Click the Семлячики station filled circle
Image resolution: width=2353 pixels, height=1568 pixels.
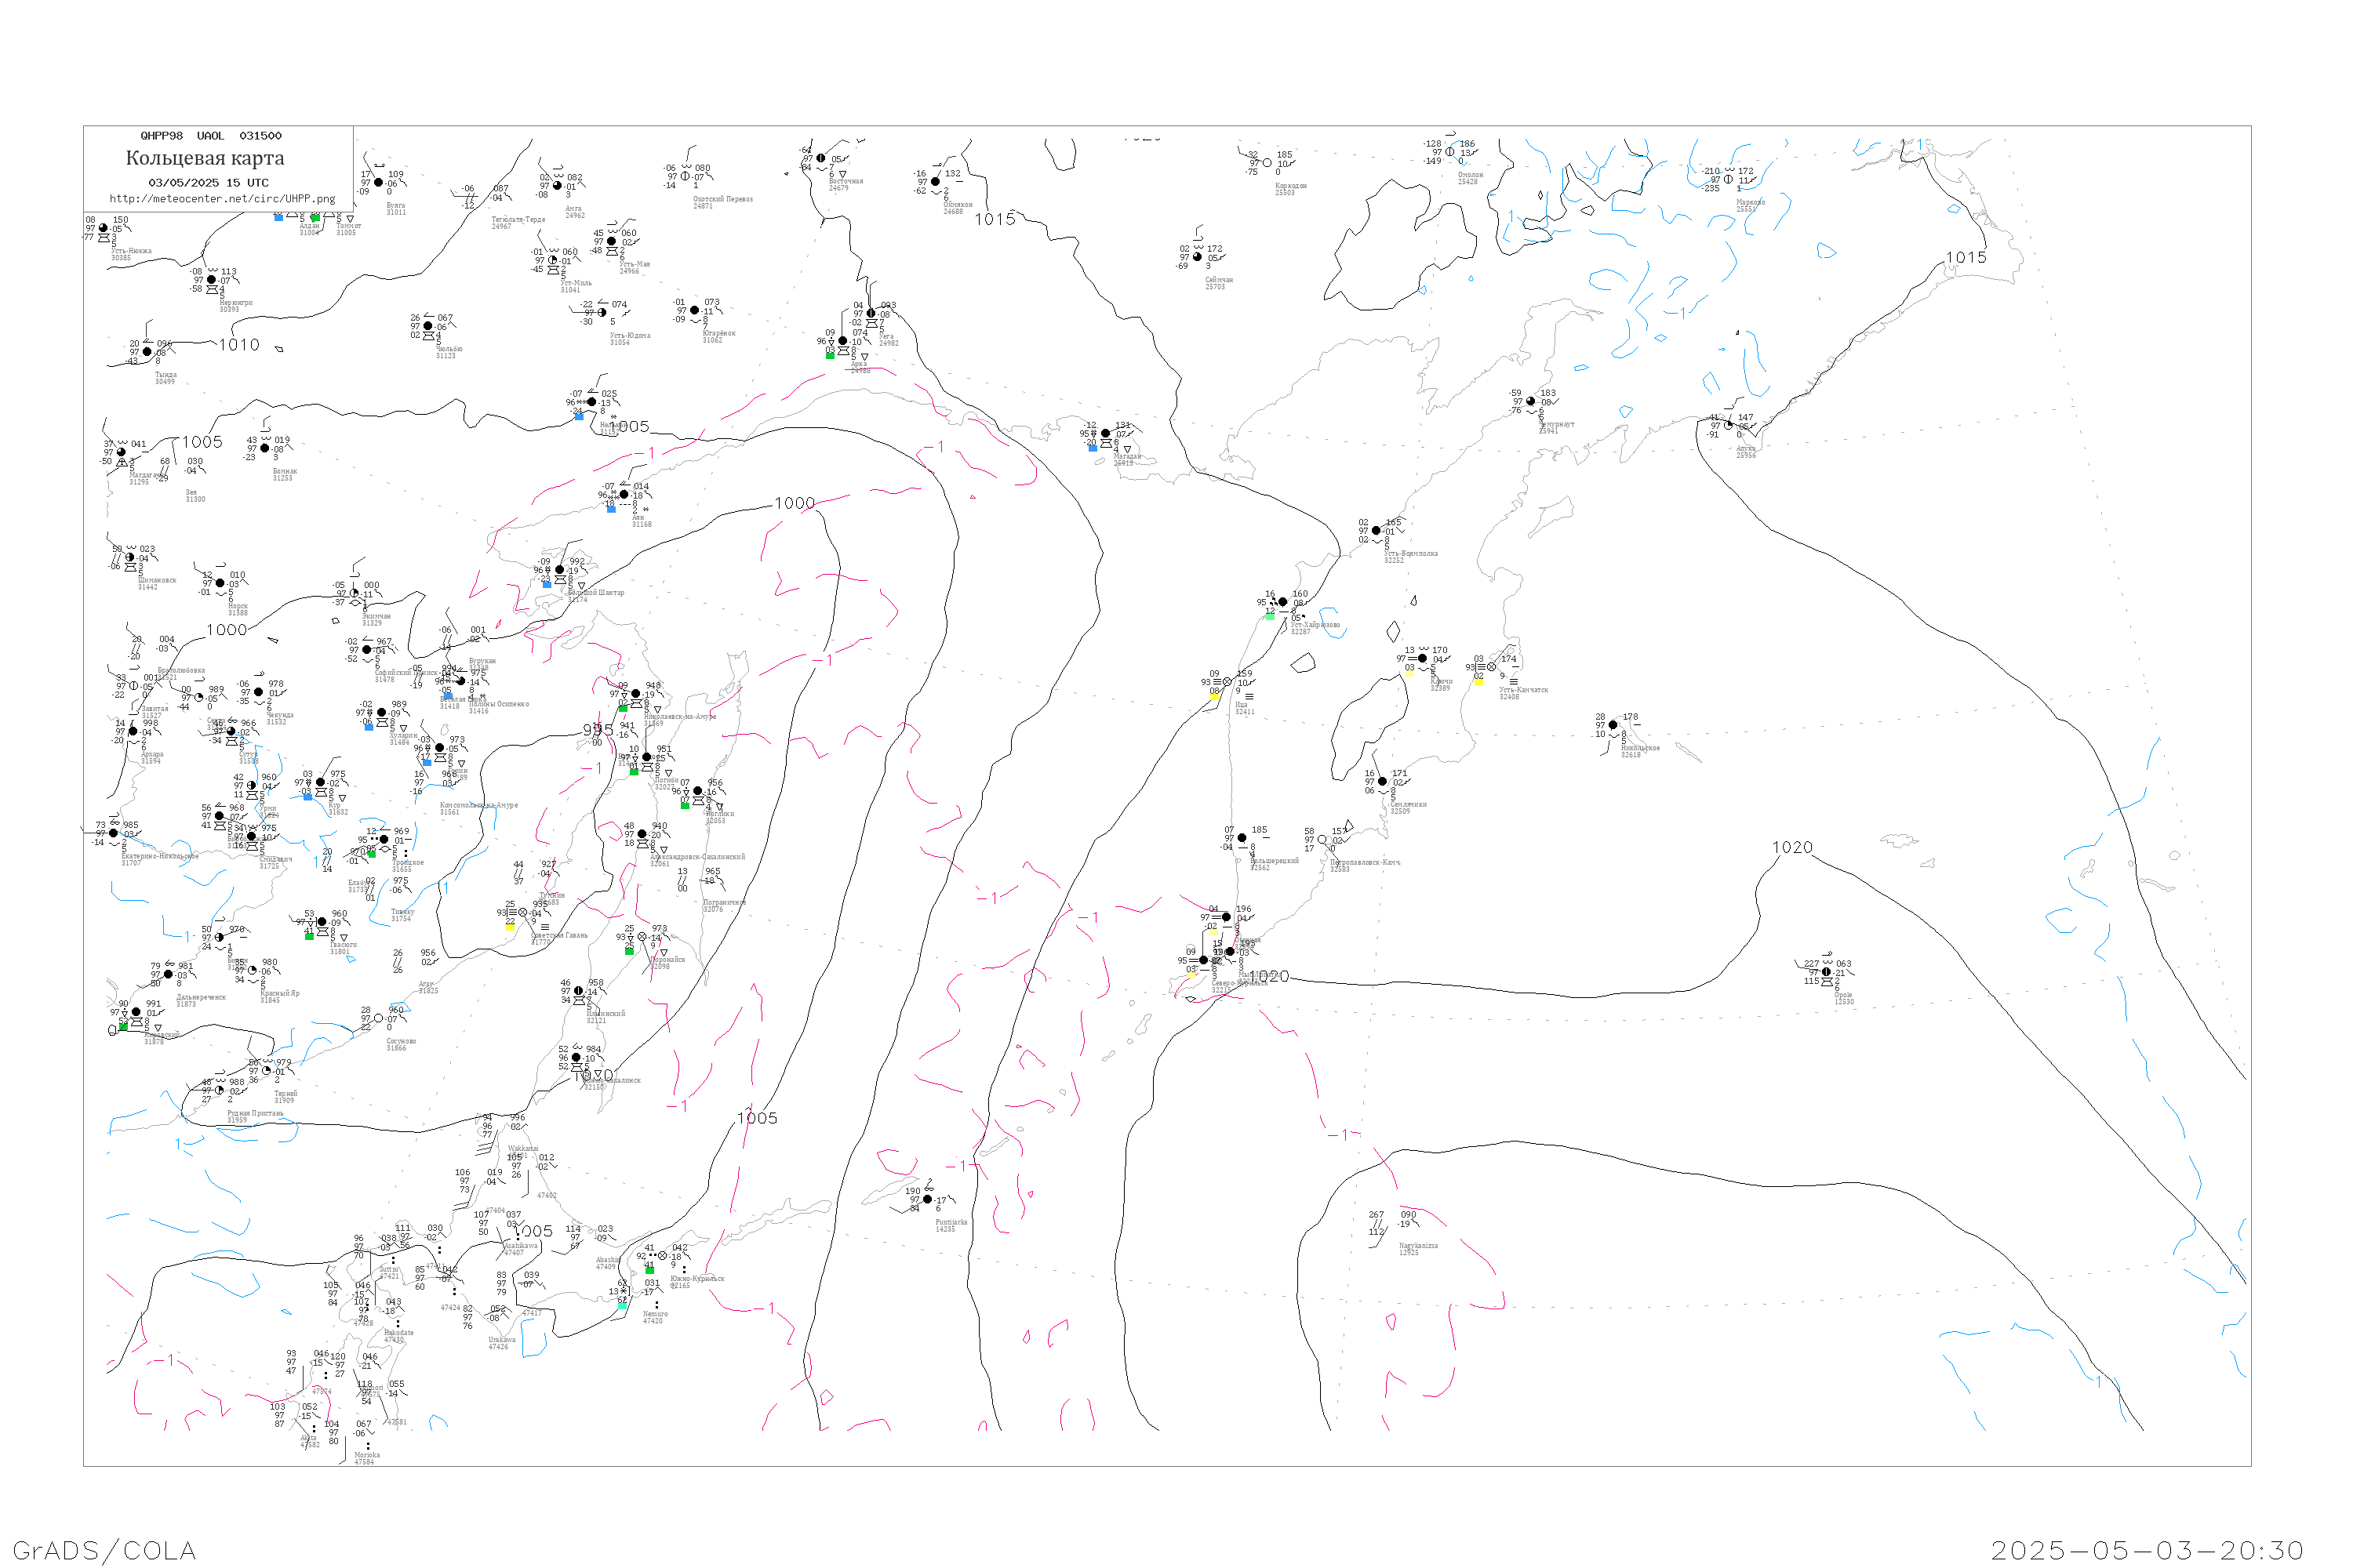pos(1383,781)
